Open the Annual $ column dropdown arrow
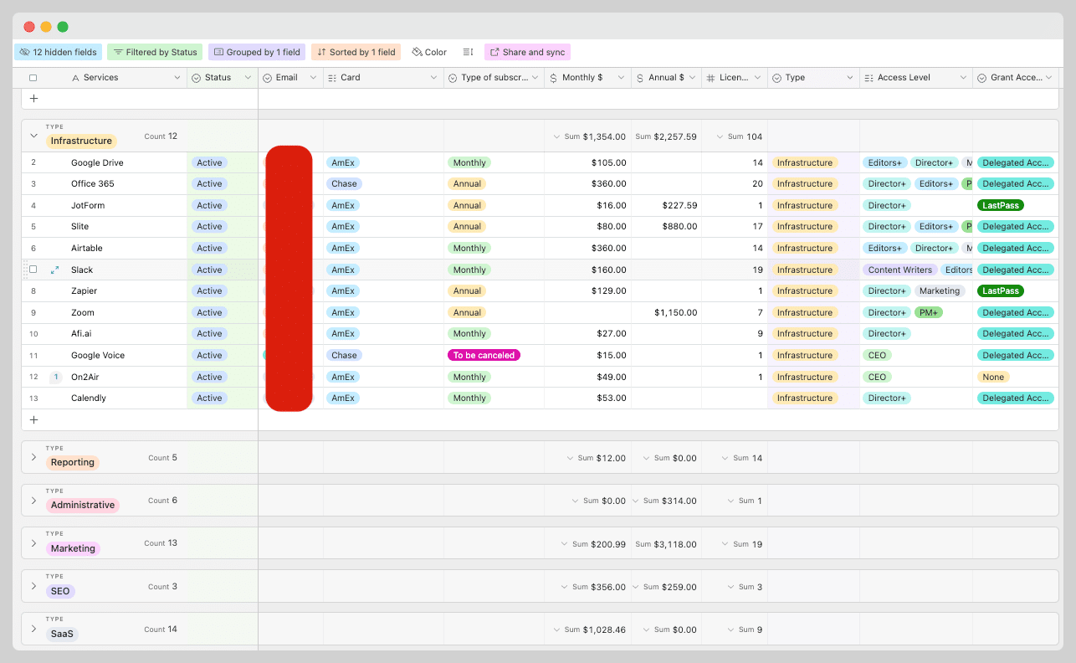The height and width of the screenshot is (663, 1076). [x=691, y=78]
